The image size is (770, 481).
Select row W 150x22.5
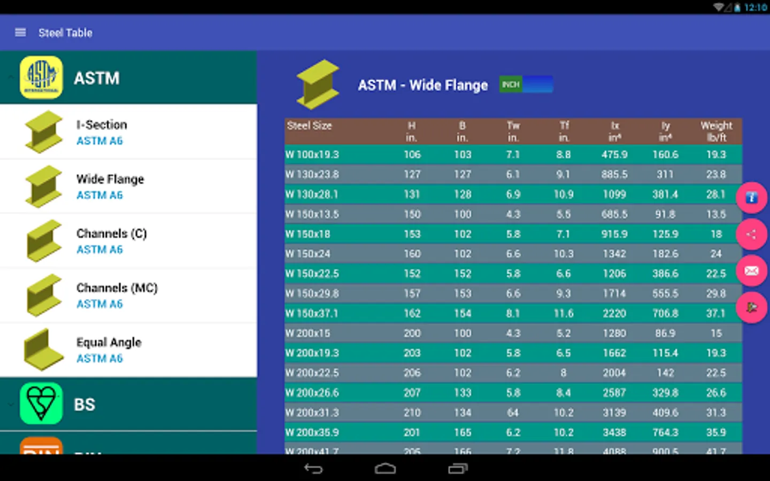click(x=513, y=274)
